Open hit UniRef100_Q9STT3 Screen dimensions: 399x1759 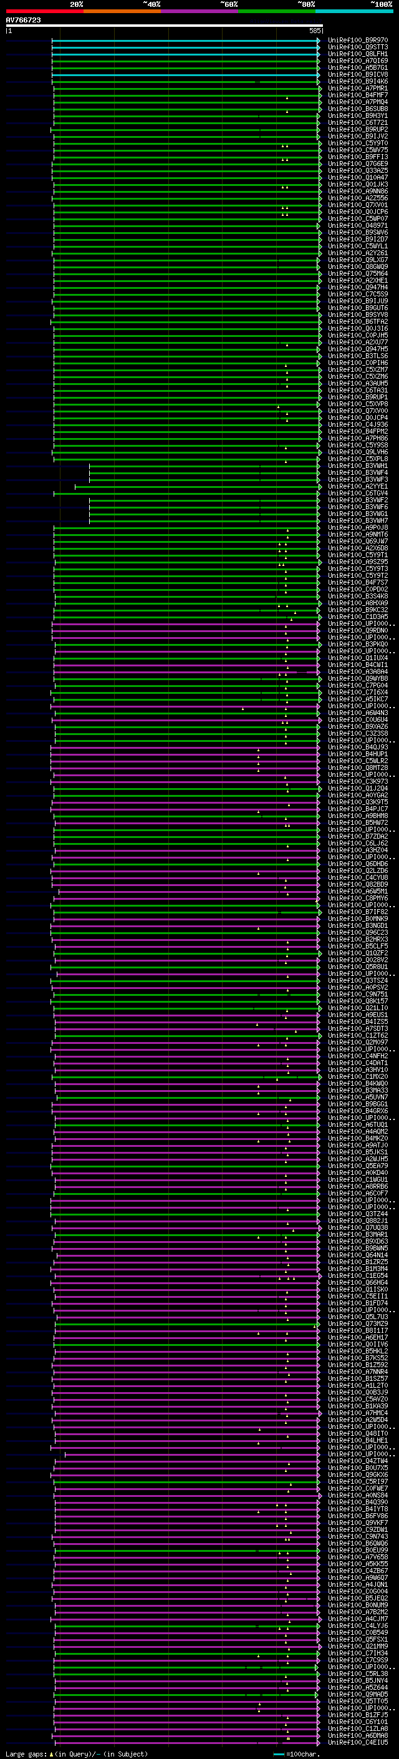click(357, 48)
